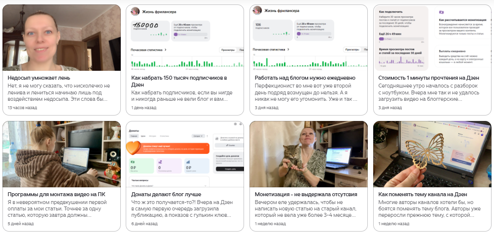Viewport: 494px width, 236px height.
Task: Click the thumbnail showing handwritten 150000 subscribers
Action: coord(184,38)
